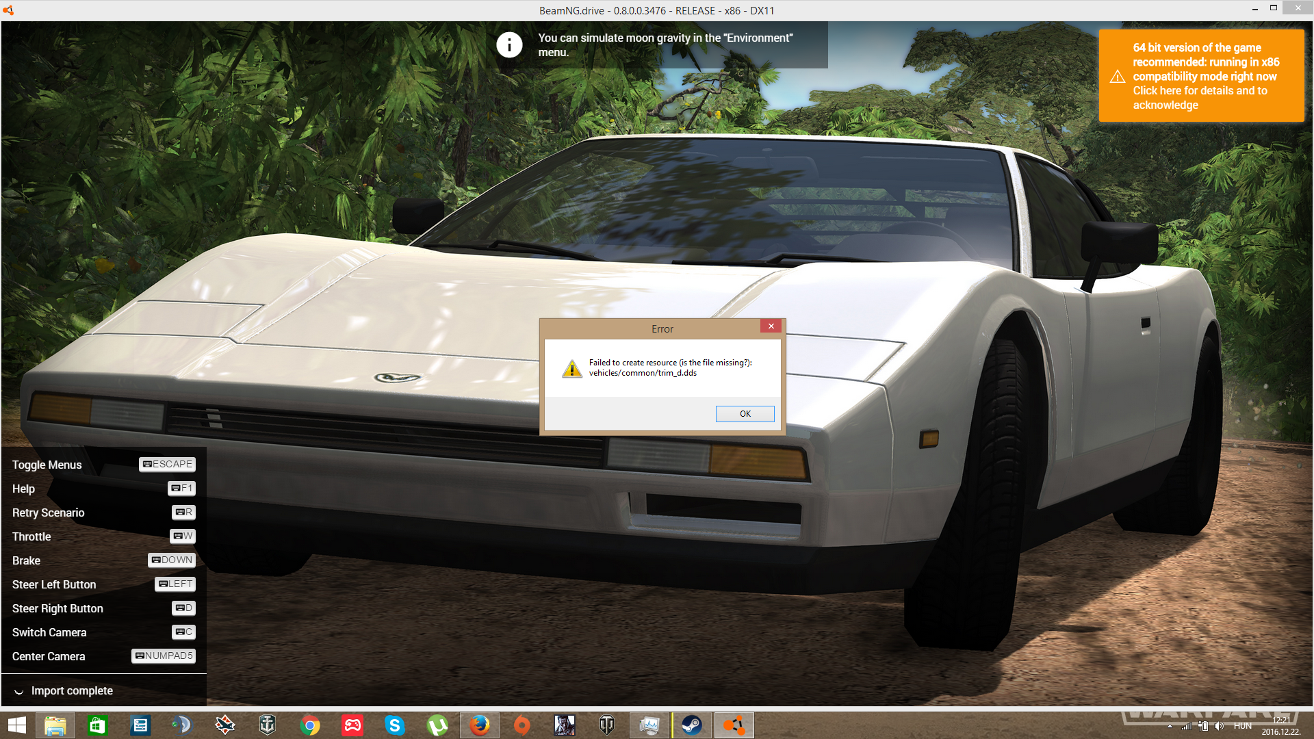The width and height of the screenshot is (1314, 739).
Task: Click the battery power tray icon
Action: (1203, 726)
